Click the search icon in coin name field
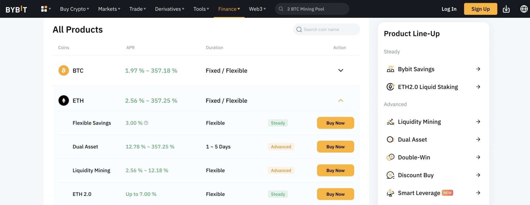This screenshot has height=205, width=530. (299, 30)
